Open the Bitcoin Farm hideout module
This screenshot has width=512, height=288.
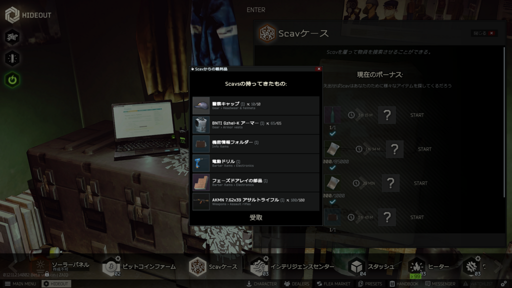tap(111, 266)
